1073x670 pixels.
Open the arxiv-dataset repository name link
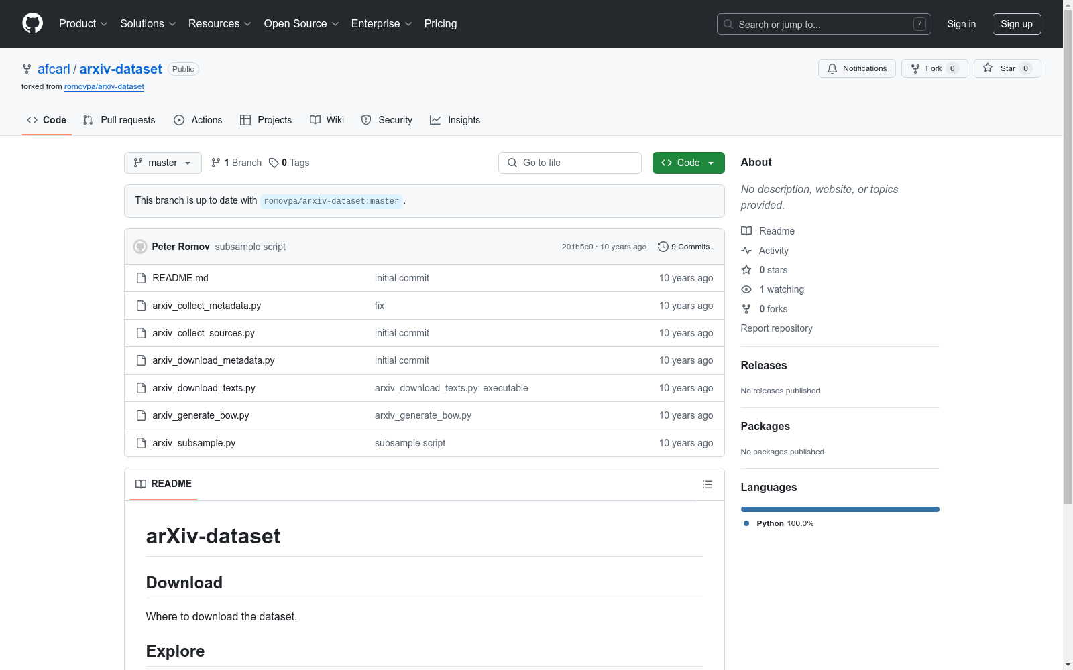pos(121,69)
